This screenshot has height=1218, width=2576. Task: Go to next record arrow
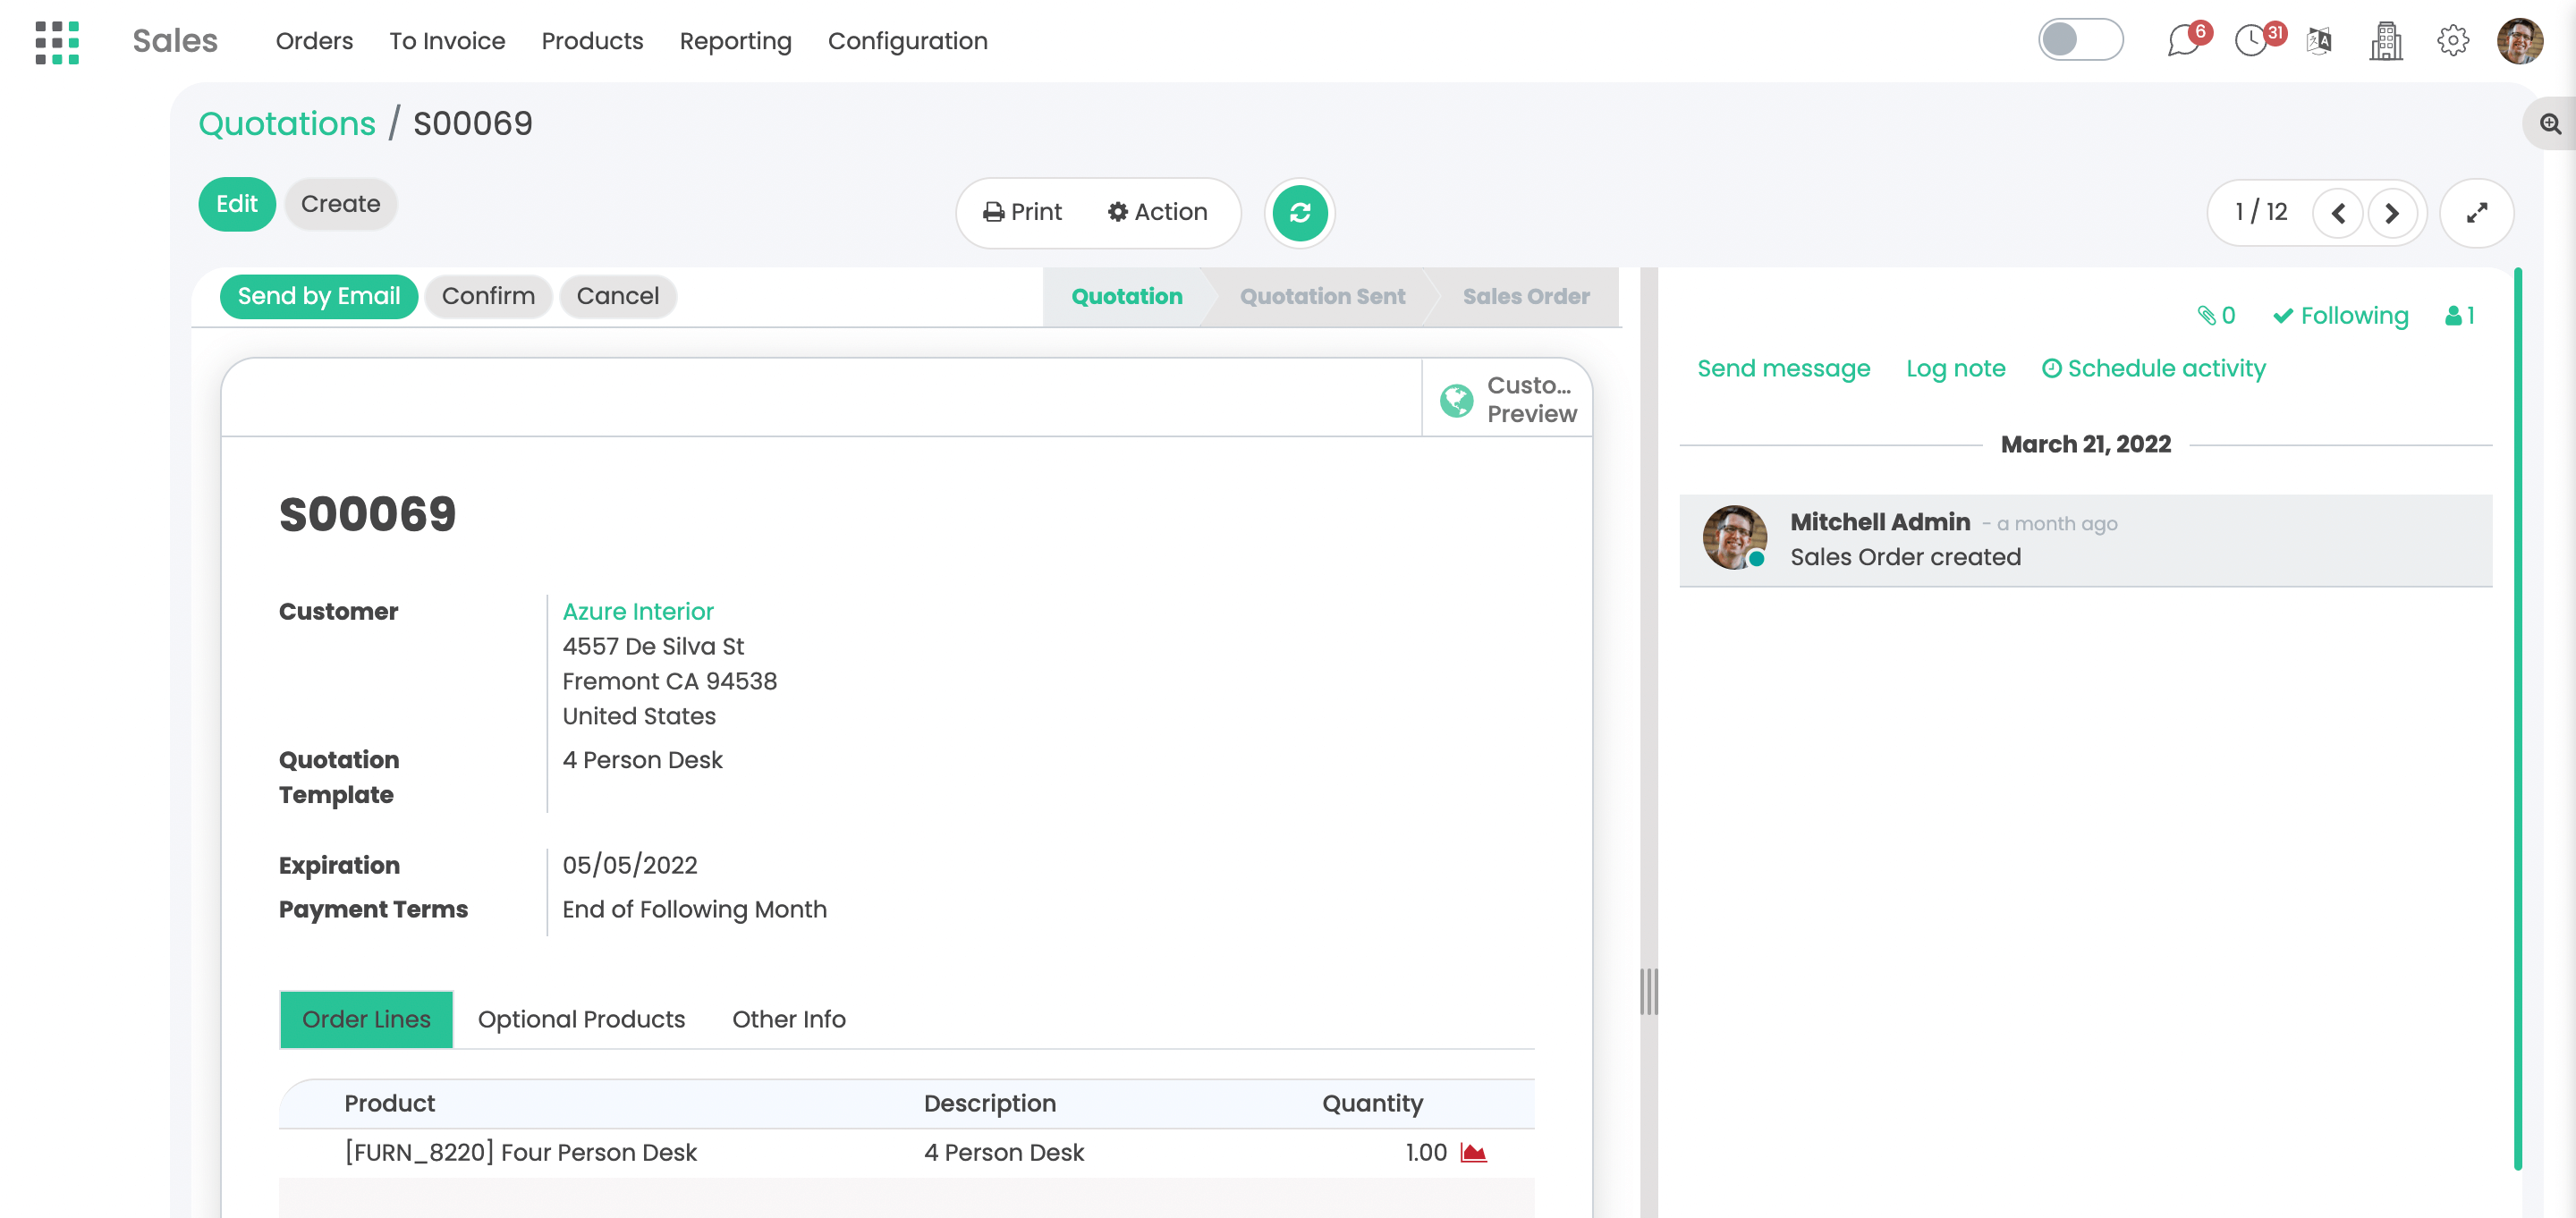(x=2391, y=213)
